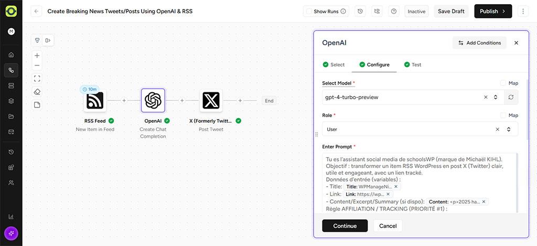
Task: Add a sticky note to the canvas
Action: tap(37, 105)
